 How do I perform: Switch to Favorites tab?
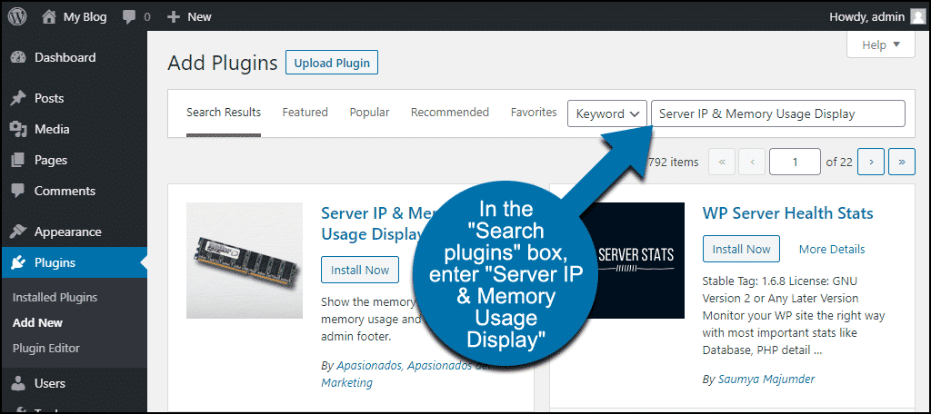point(534,112)
